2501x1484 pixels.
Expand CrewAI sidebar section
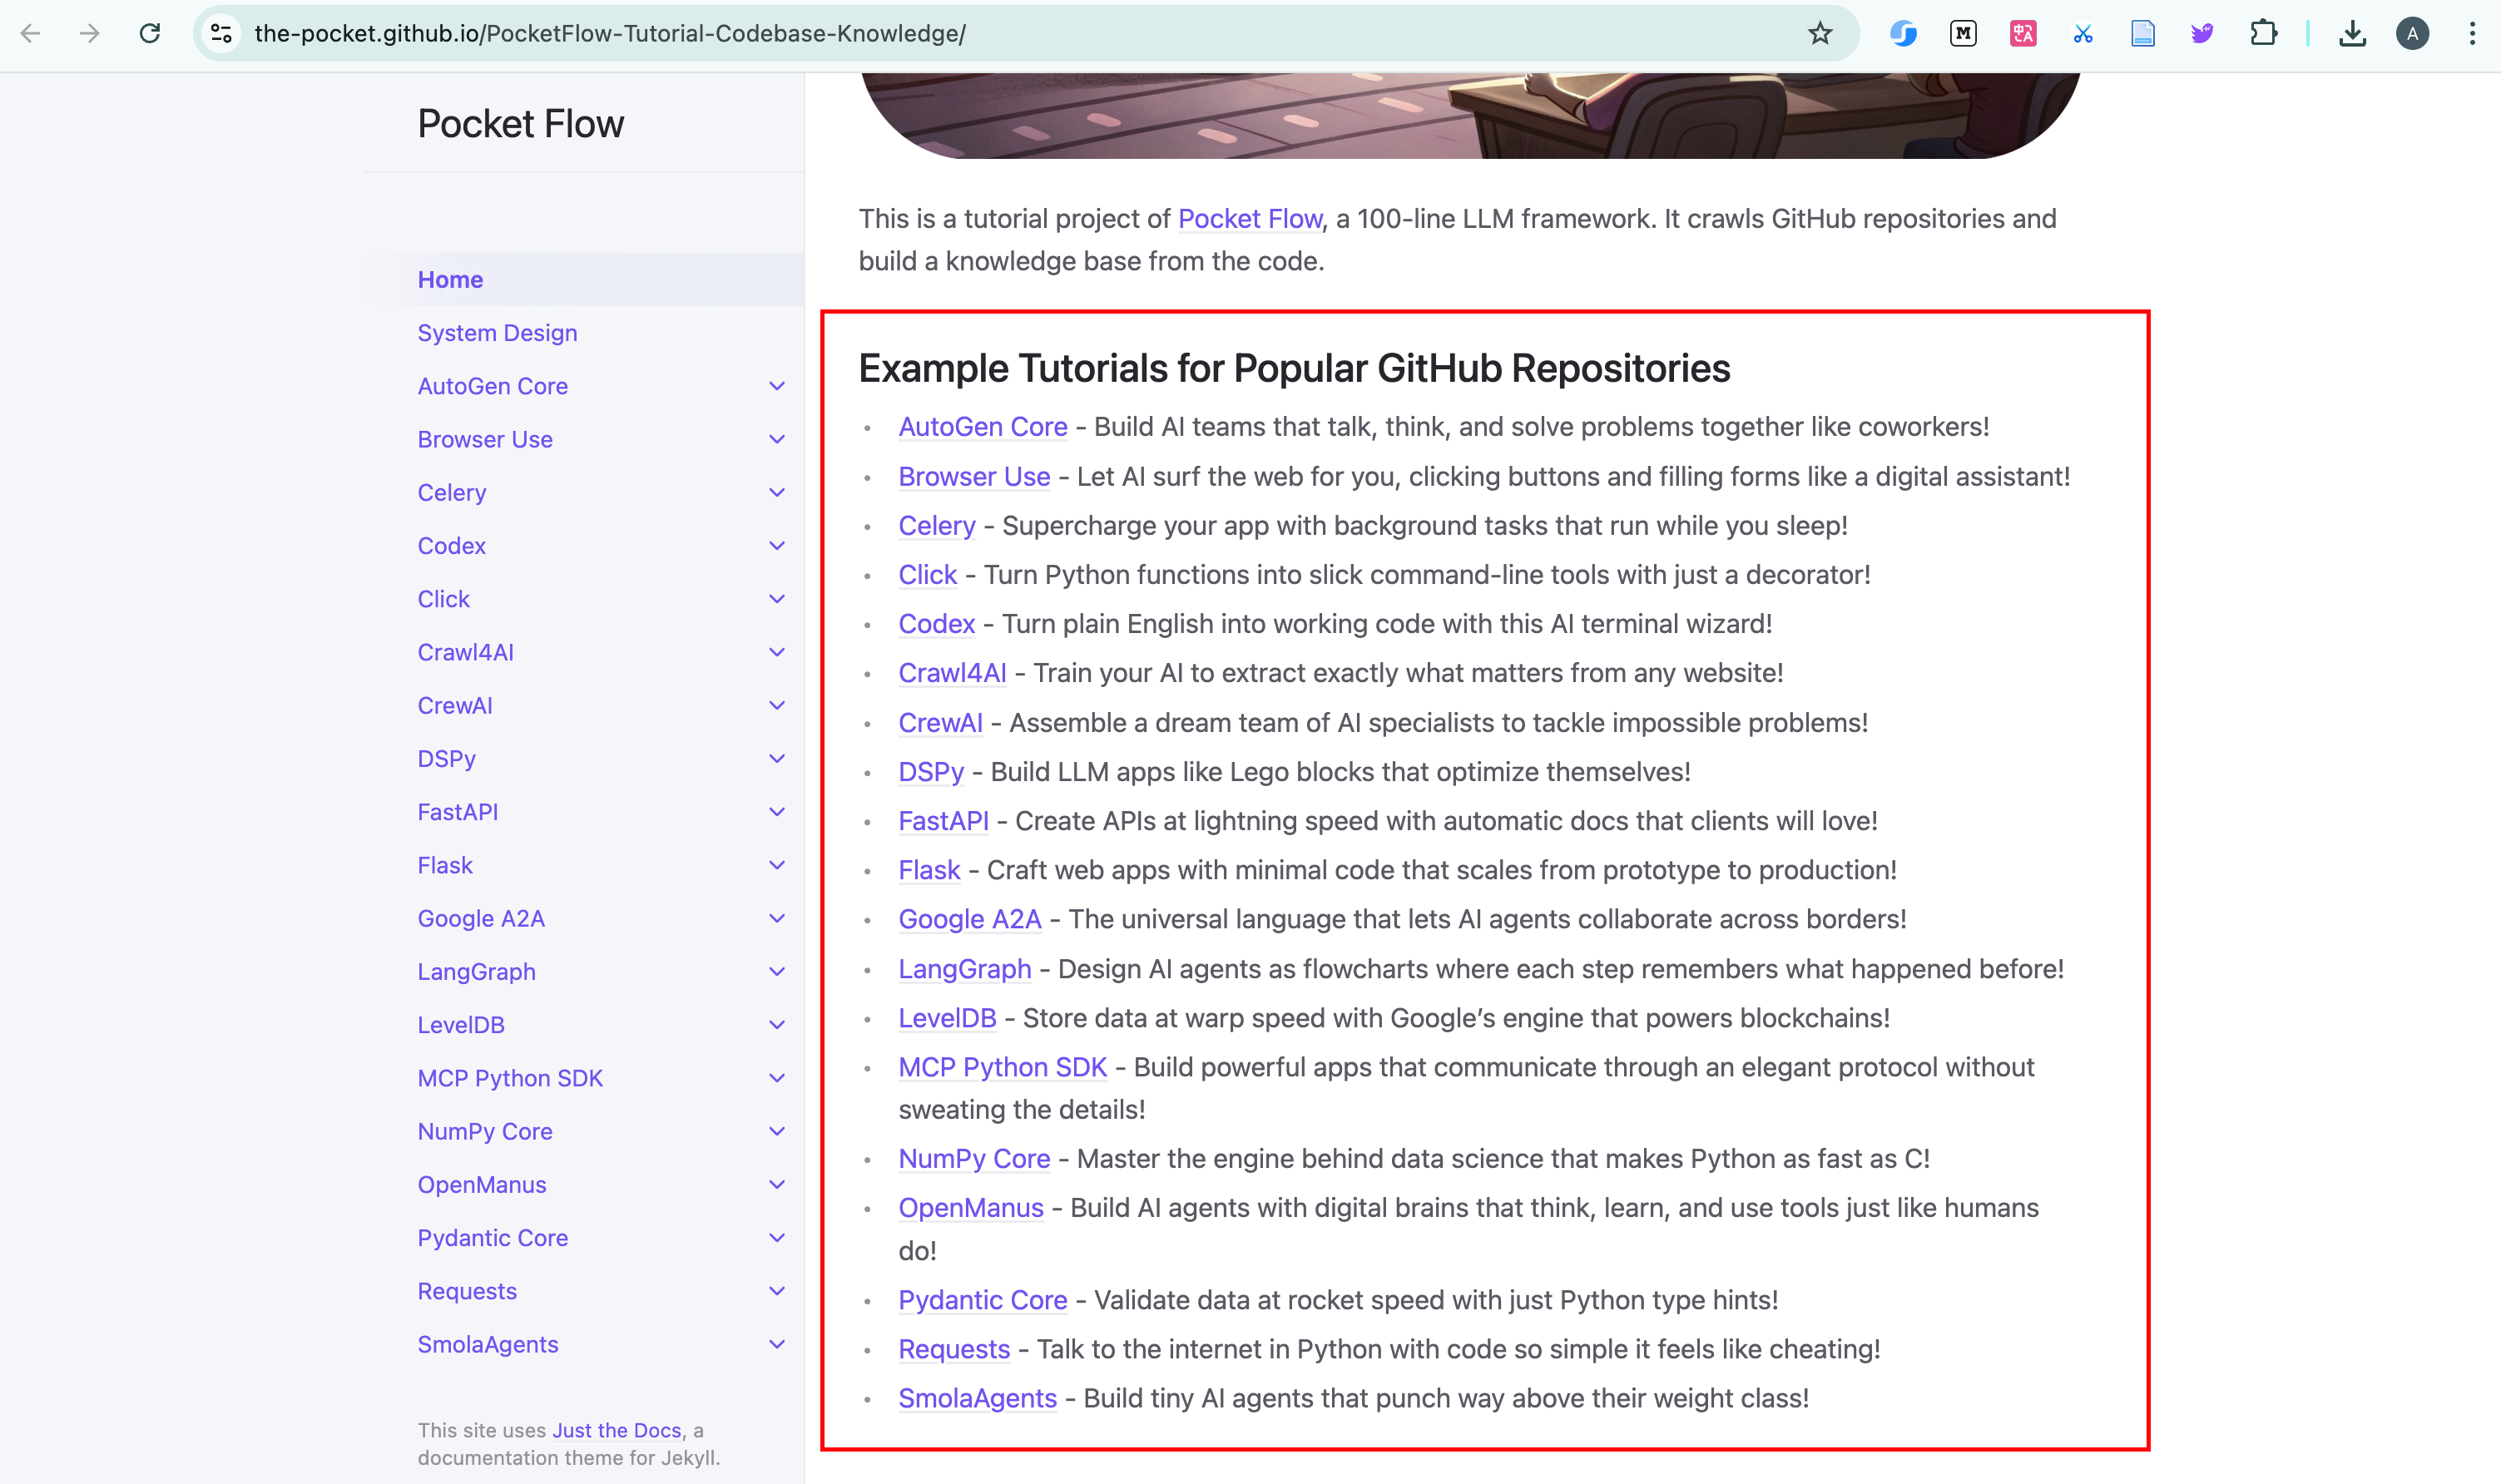(x=777, y=705)
